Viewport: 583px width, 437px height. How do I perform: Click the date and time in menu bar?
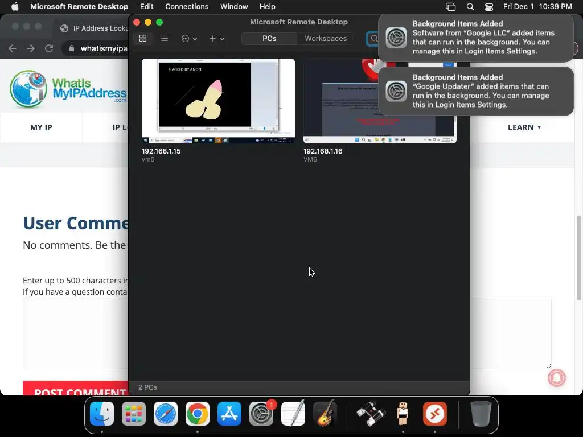pyautogui.click(x=537, y=6)
